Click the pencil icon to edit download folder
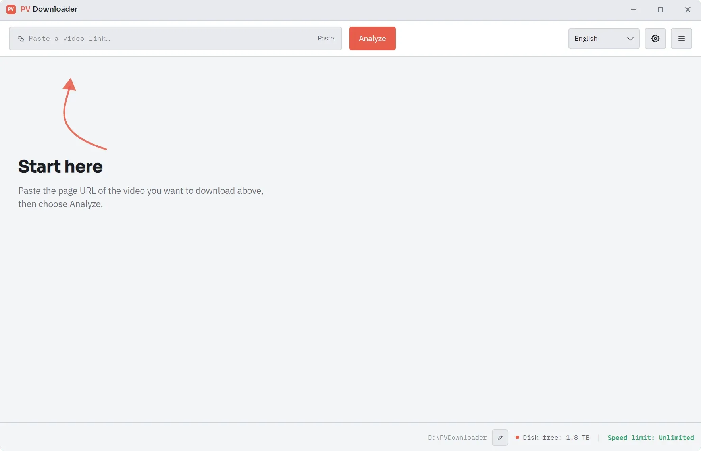The width and height of the screenshot is (701, 451). 500,438
